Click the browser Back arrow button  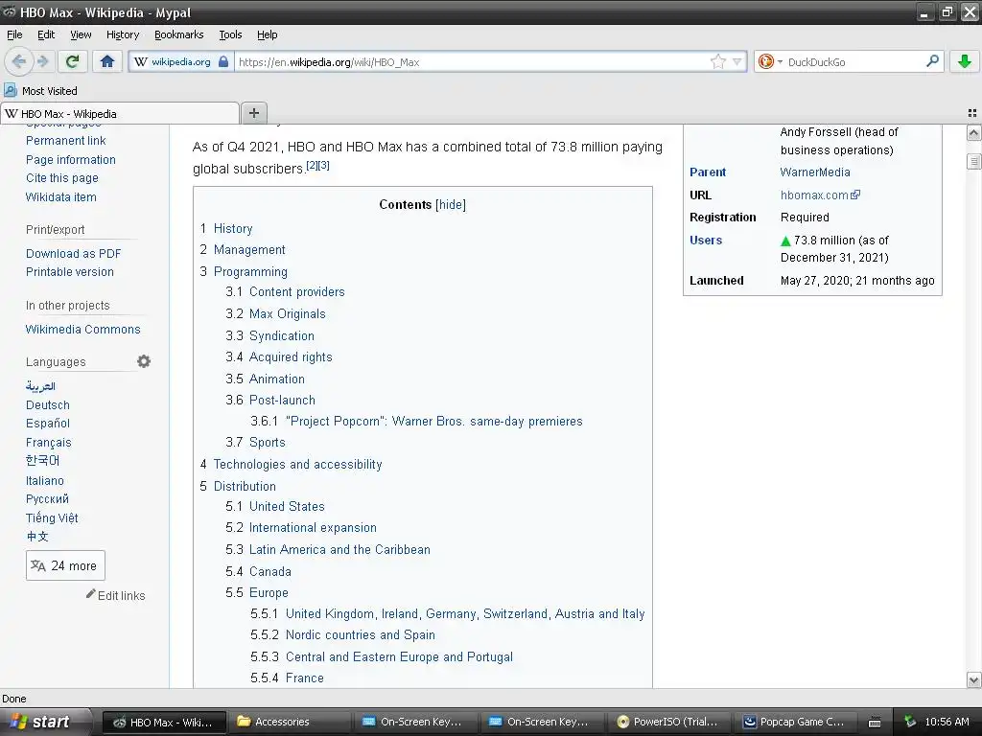(x=19, y=61)
